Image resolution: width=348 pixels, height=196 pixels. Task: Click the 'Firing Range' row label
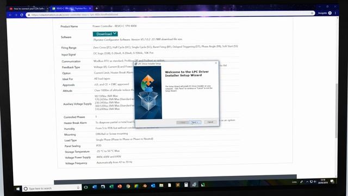(69, 48)
